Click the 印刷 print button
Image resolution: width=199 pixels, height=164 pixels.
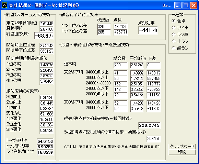(182, 152)
